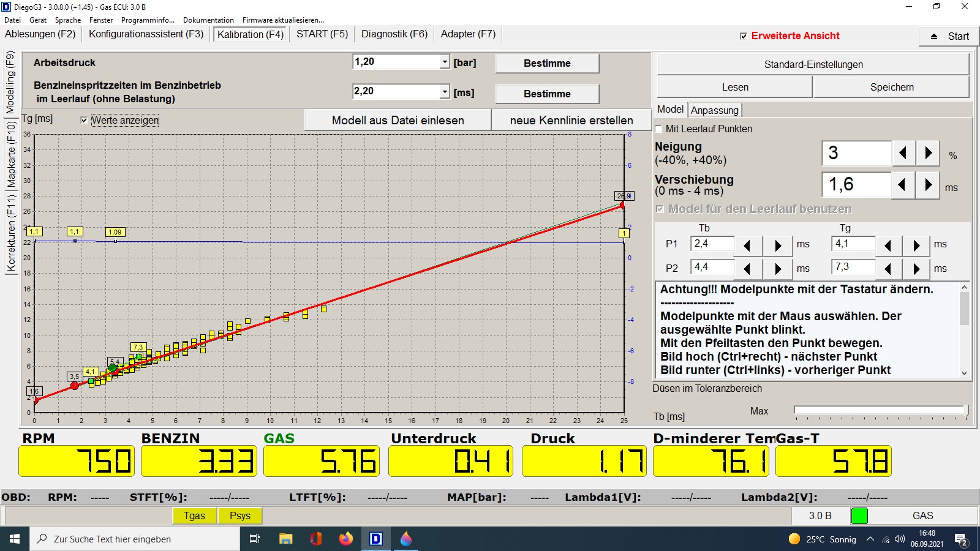Click the green GAS status indicator

859,515
